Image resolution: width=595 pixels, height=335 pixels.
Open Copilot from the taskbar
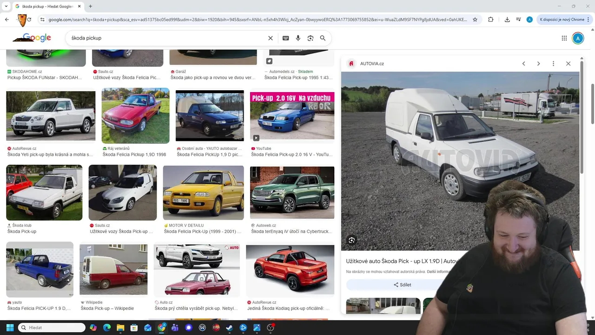point(93,328)
